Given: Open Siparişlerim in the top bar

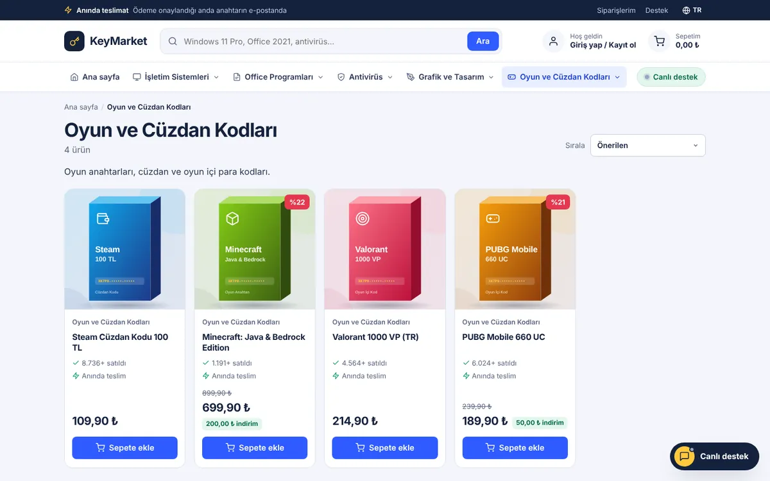Looking at the screenshot, I should (x=616, y=10).
